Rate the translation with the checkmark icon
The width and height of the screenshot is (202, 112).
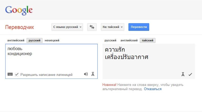click(x=190, y=75)
